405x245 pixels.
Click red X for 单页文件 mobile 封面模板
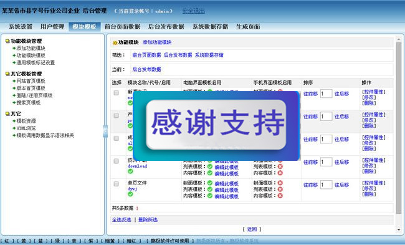pos(280,183)
